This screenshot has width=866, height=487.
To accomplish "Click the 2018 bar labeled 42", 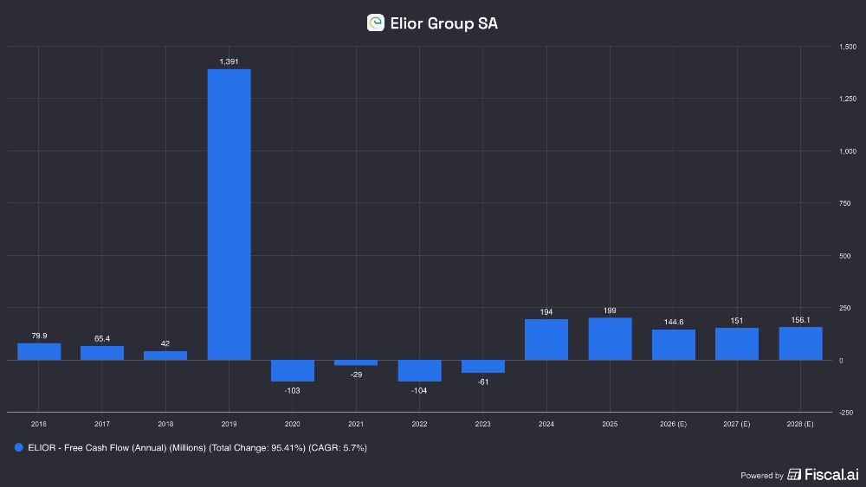I will point(165,356).
